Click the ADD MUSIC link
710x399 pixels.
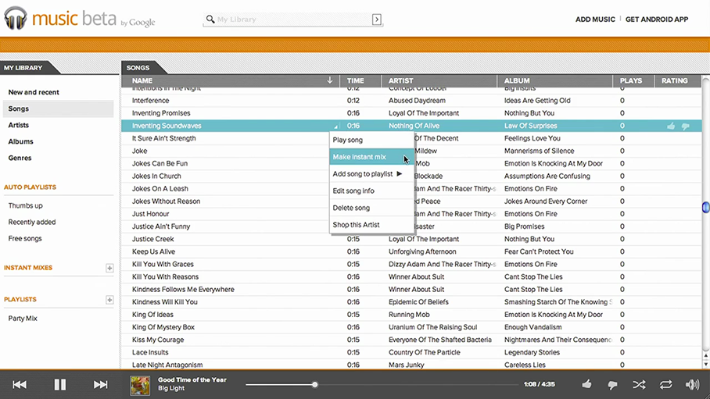594,20
